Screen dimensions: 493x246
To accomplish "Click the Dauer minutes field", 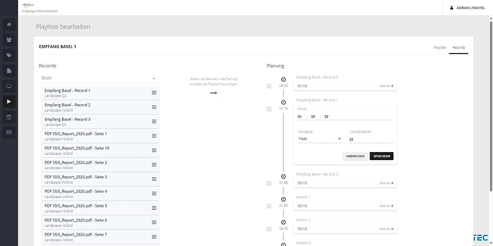I will 313,117.
